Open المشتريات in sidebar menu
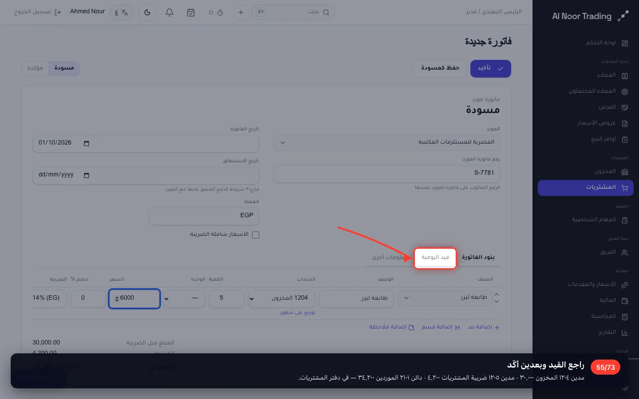639x399 pixels. pyautogui.click(x=586, y=188)
